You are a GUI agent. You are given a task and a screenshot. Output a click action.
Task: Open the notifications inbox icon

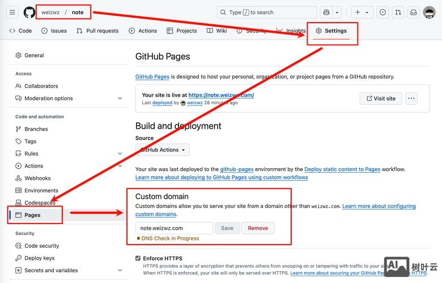[413, 12]
